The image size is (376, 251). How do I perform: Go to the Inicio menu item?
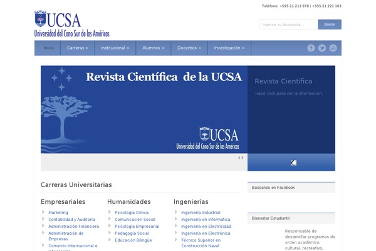(49, 48)
